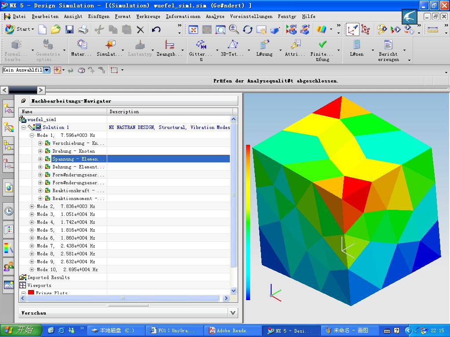Collapse the Mode 1 node

click(32, 135)
